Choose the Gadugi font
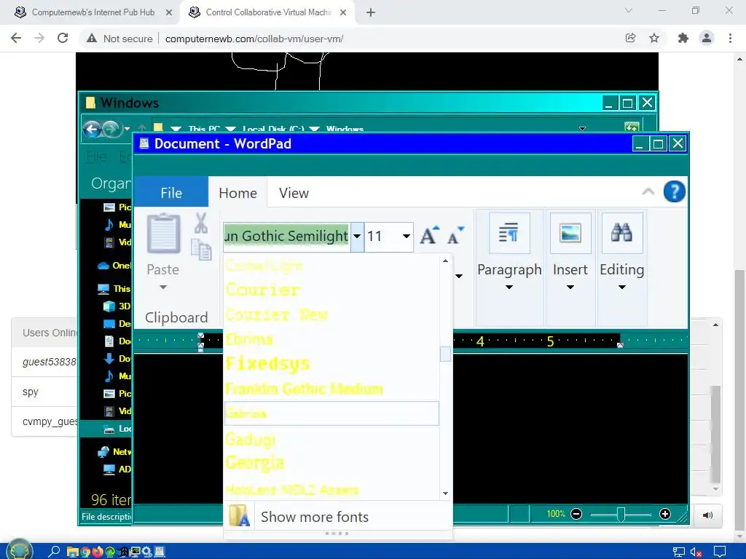This screenshot has height=559, width=746. tap(251, 439)
